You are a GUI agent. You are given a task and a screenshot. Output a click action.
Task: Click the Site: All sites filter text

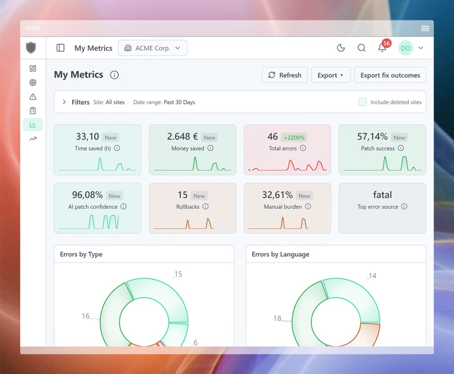109,102
